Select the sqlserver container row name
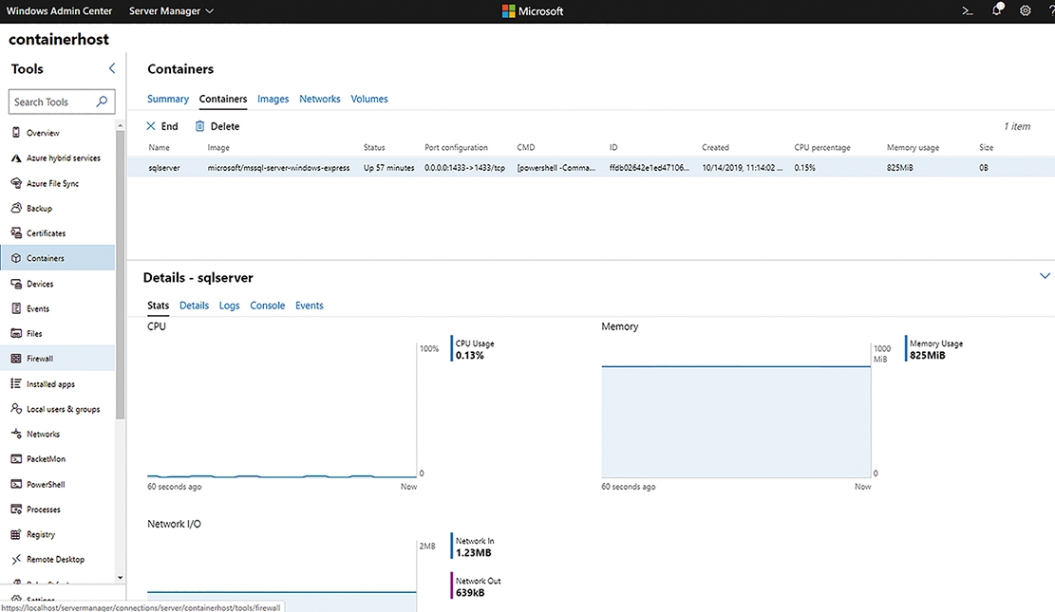The height and width of the screenshot is (612, 1055). click(x=164, y=167)
